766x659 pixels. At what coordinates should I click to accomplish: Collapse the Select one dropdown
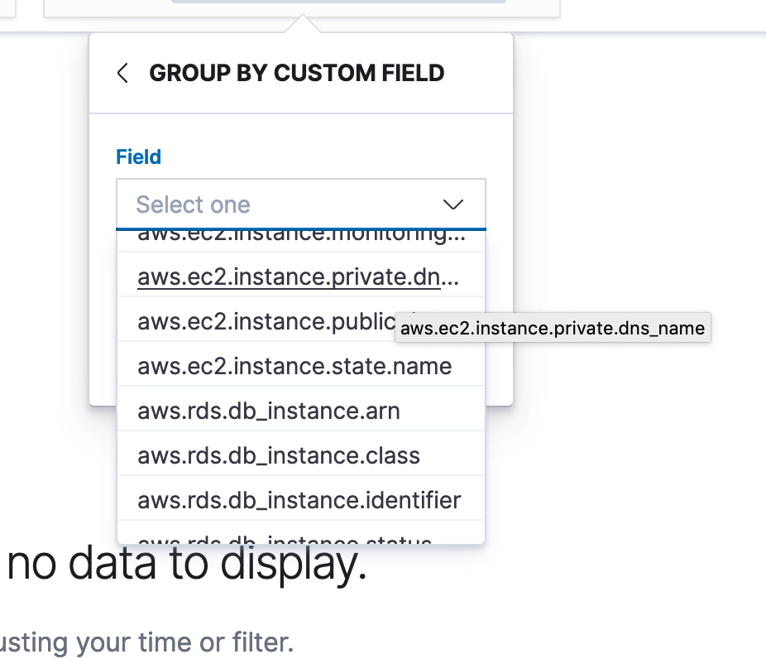click(x=452, y=204)
